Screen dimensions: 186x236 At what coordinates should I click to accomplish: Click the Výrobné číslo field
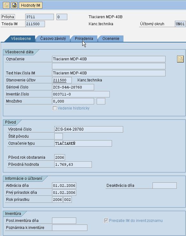point(89,129)
